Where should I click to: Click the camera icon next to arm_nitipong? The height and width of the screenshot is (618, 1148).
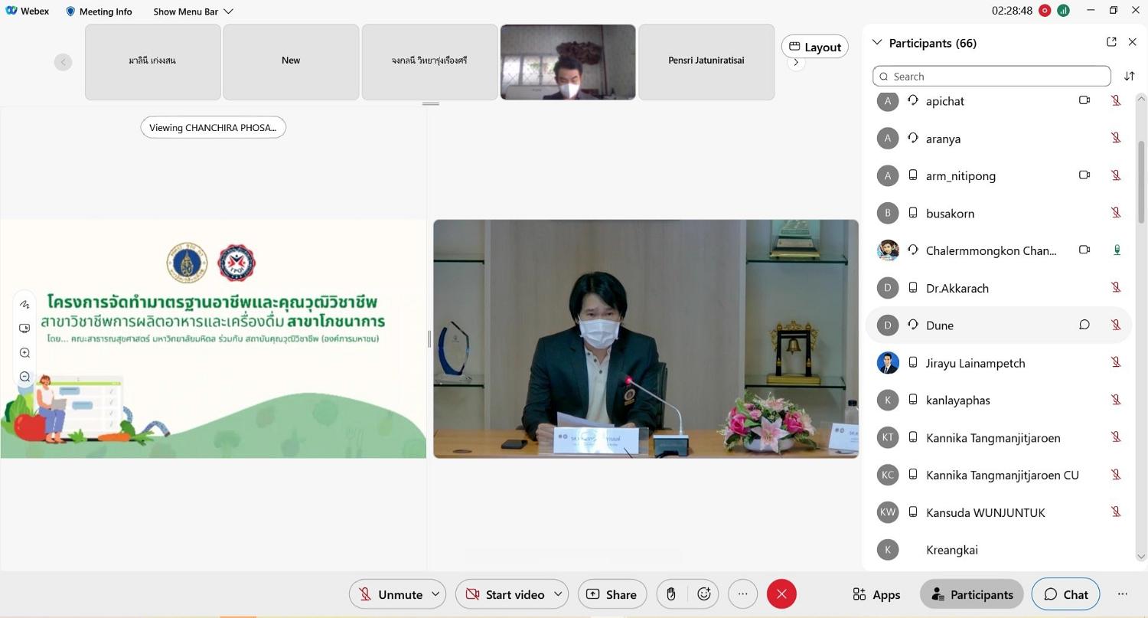(x=1084, y=175)
